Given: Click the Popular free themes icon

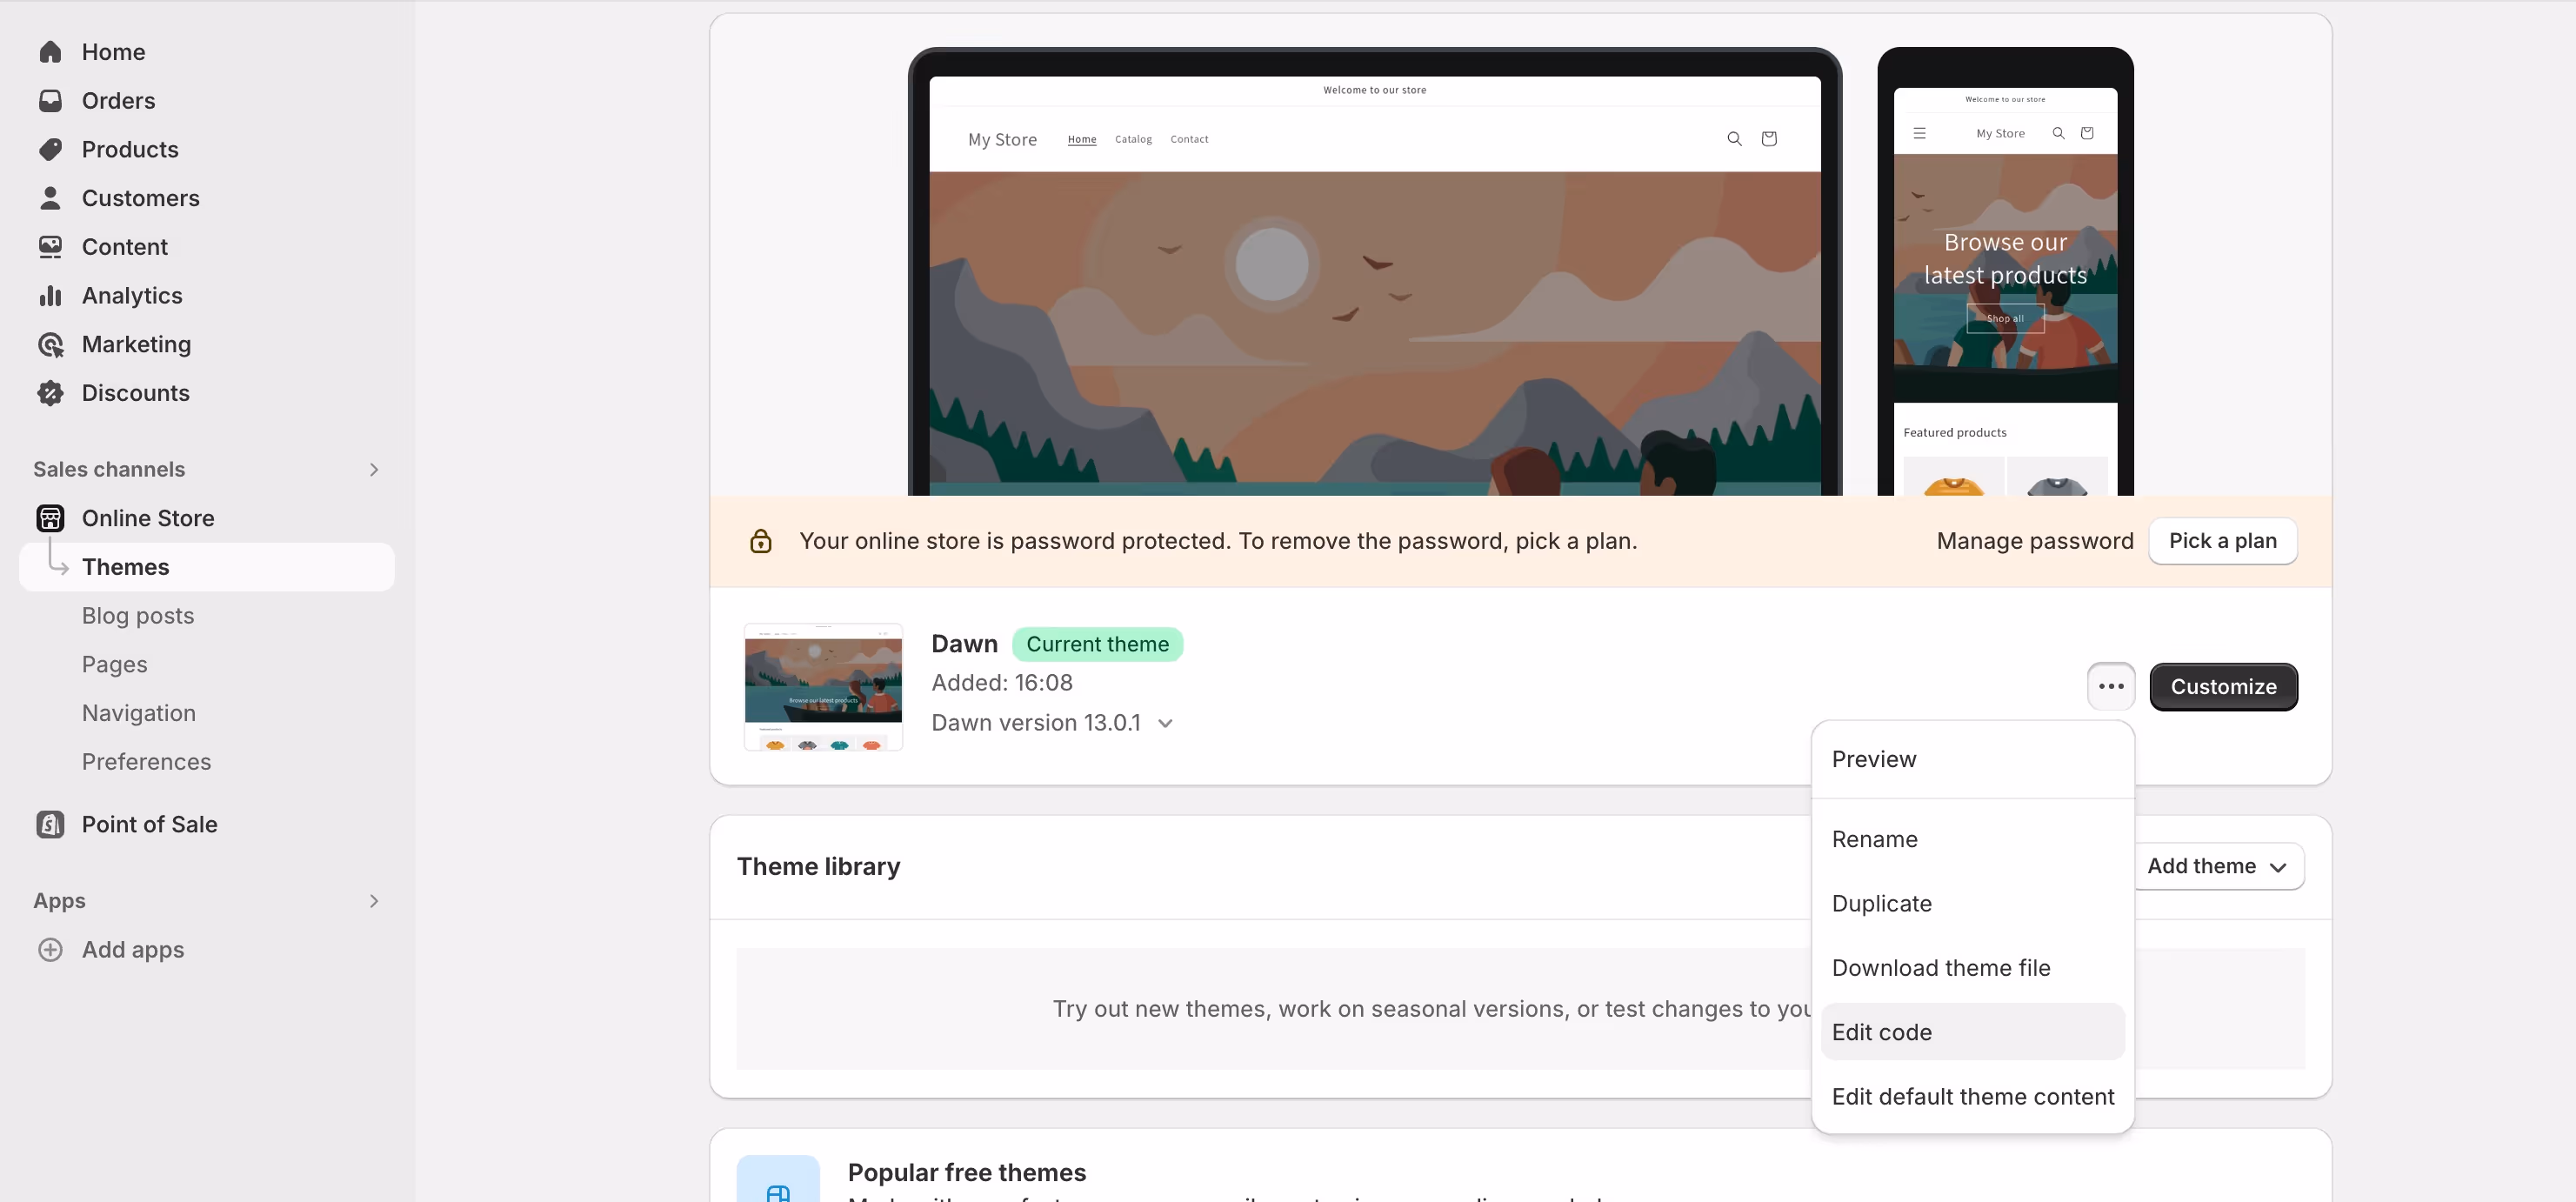Looking at the screenshot, I should [x=778, y=1180].
